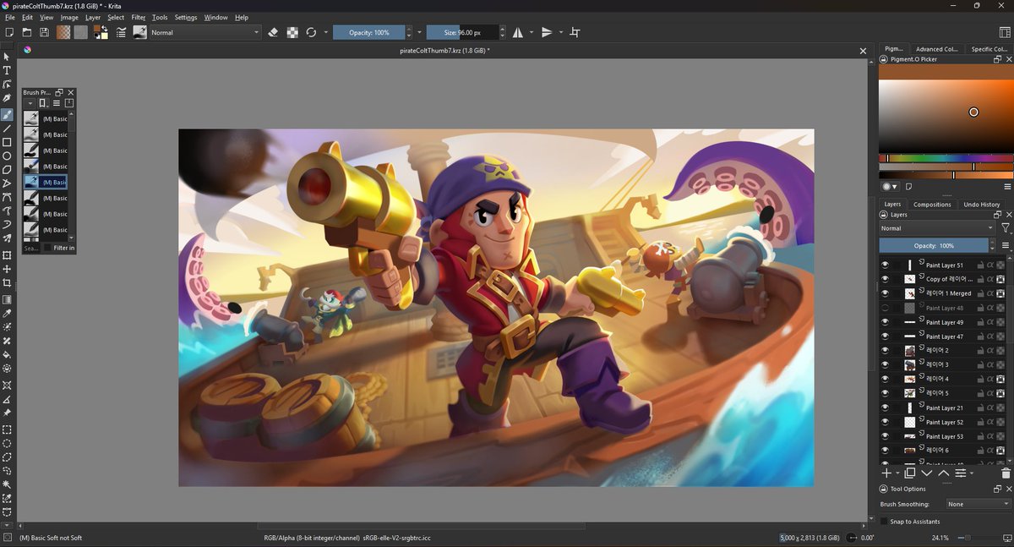This screenshot has height=547, width=1014.
Task: Open the brush editor settings icon
Action: click(122, 32)
